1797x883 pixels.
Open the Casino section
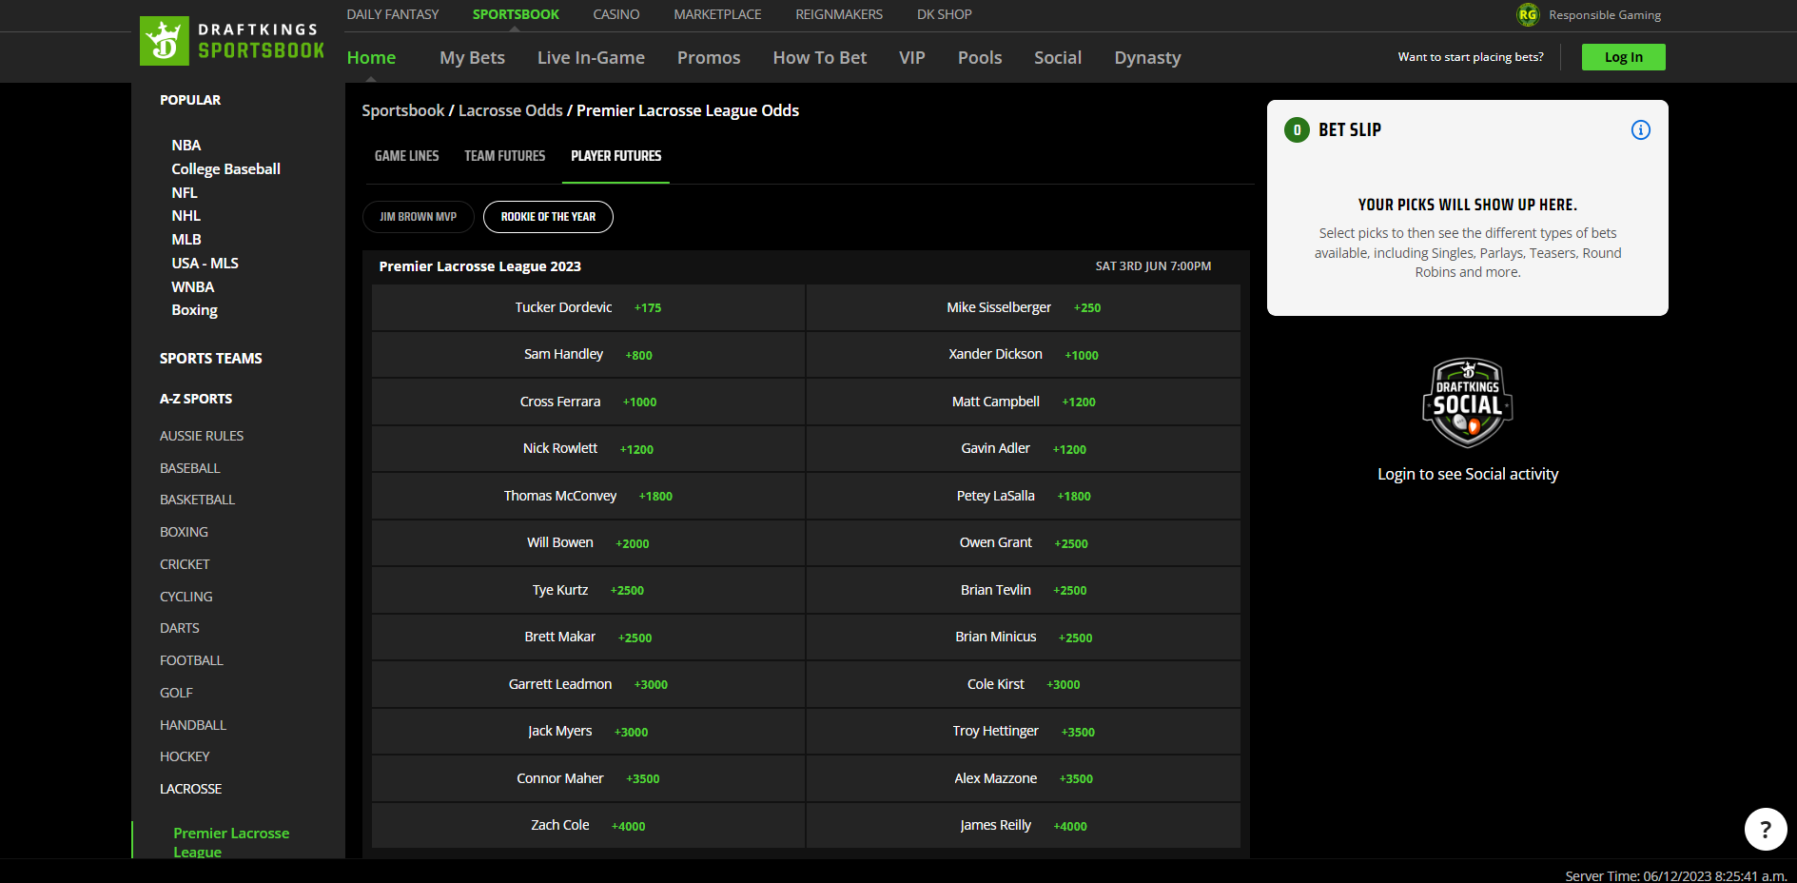[x=616, y=14]
